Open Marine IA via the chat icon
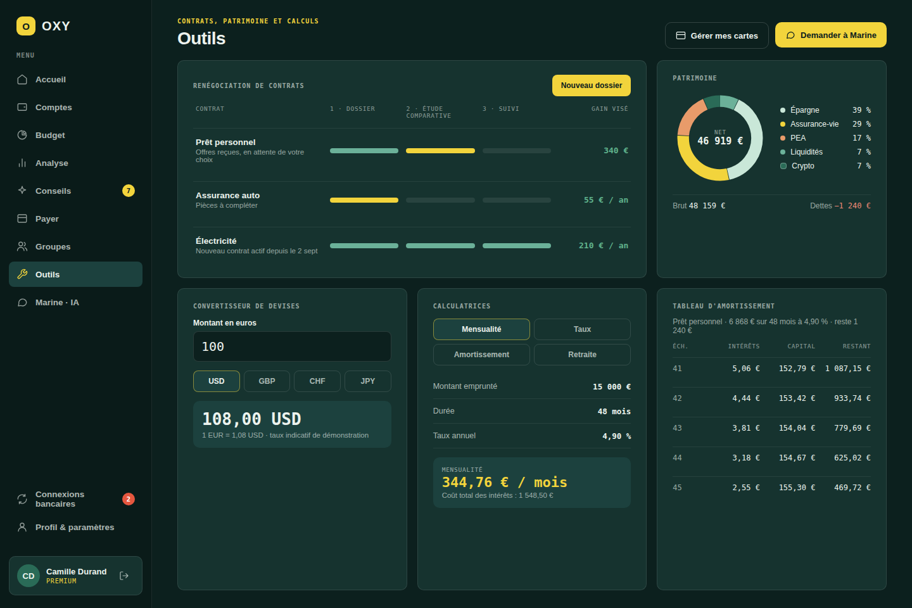Screen dimensions: 912x608 22,302
